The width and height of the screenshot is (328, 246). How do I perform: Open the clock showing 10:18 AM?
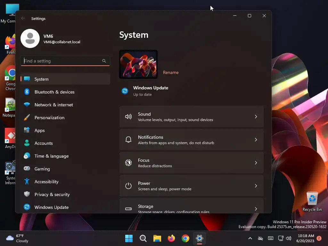tap(305, 238)
